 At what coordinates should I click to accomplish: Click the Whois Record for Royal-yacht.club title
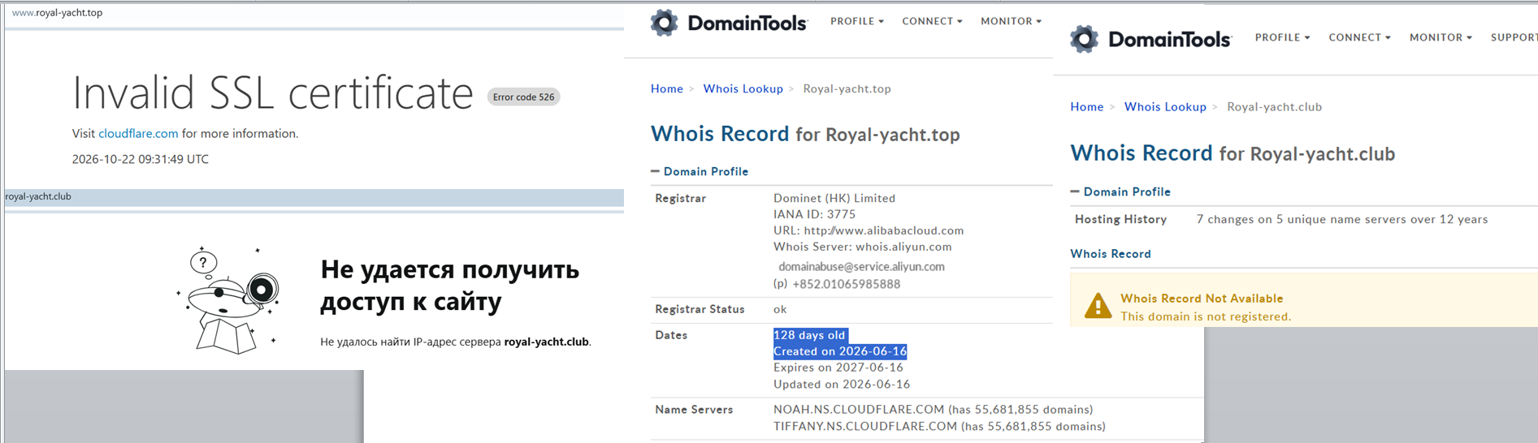point(1233,153)
